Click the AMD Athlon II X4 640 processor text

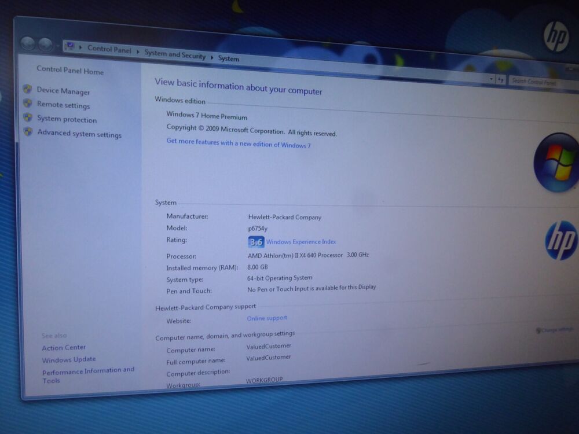[309, 255]
